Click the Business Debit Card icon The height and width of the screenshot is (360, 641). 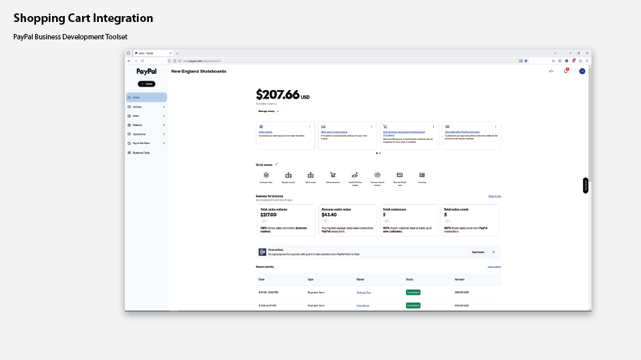[x=399, y=175]
